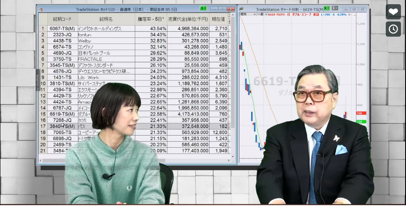The height and width of the screenshot is (206, 406).
Task: Click the hot list horizontal scrollbar right arrow
Action: point(229,161)
